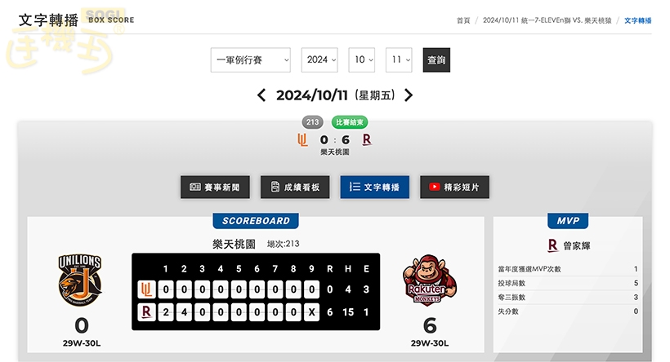Click the Rakuten small logo beside score
Image resolution: width=670 pixels, height=362 pixels.
tap(367, 139)
